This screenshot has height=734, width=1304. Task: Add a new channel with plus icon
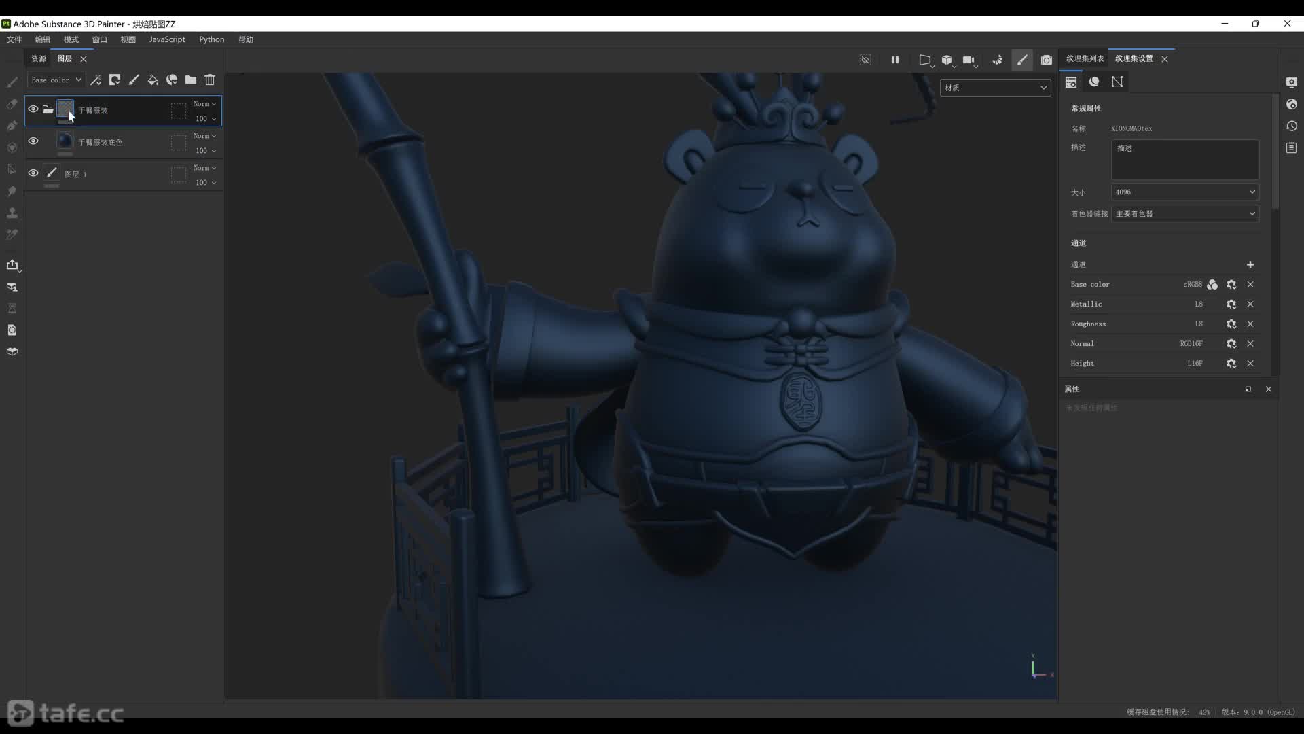pyautogui.click(x=1250, y=265)
